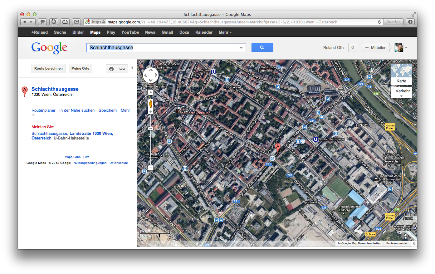
Task: Click the Share arrow toolbar icon
Action: pyautogui.click(x=76, y=22)
